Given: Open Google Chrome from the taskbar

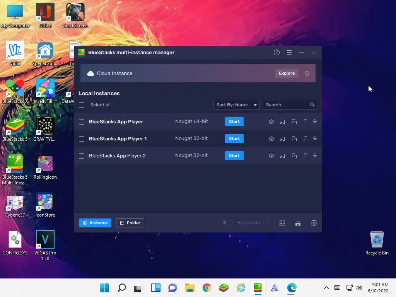Looking at the screenshot, I should tap(207, 288).
